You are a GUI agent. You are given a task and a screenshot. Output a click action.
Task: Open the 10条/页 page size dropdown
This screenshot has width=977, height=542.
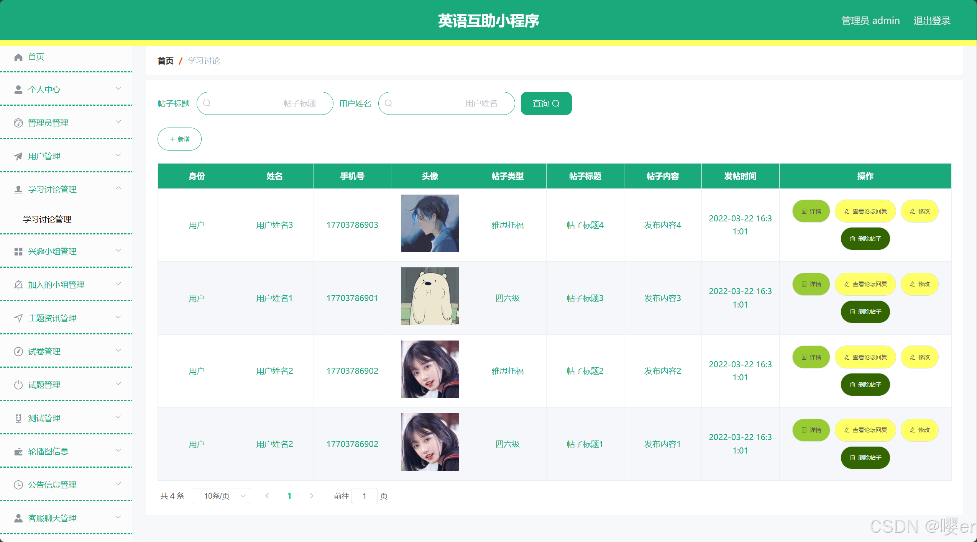(222, 496)
